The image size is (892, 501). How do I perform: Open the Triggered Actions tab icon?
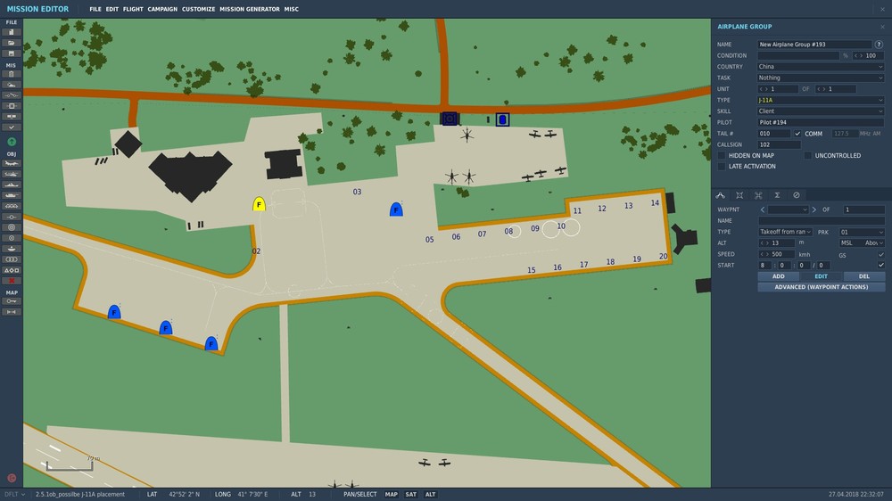[x=758, y=195]
